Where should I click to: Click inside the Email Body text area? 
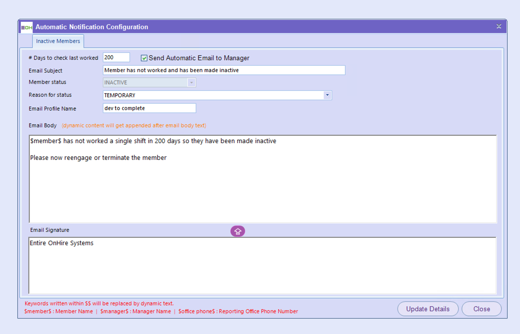click(x=262, y=187)
